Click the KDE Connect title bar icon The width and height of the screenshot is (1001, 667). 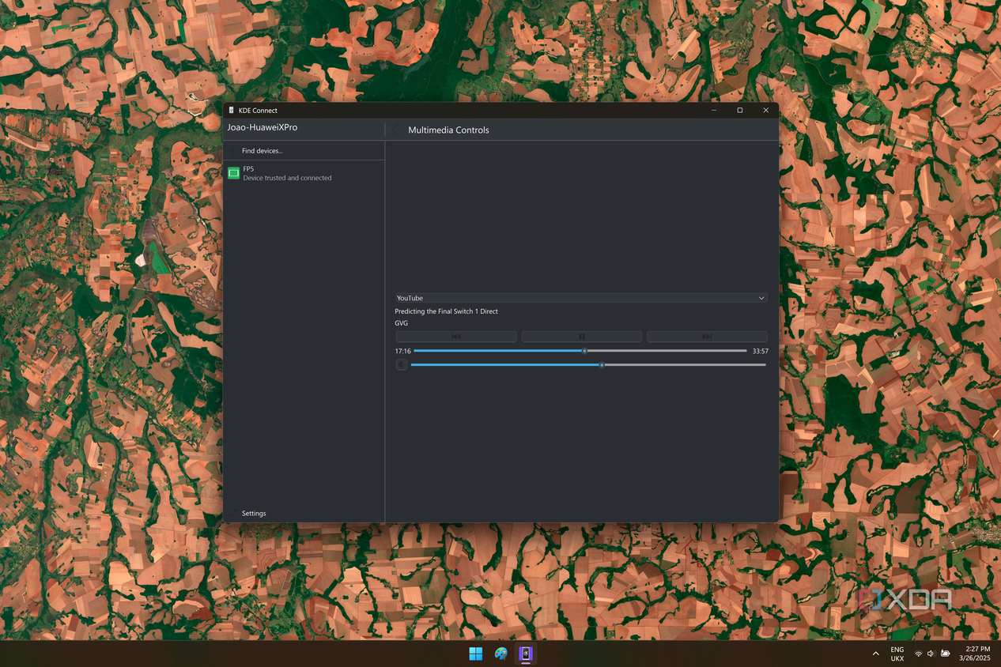click(x=231, y=111)
